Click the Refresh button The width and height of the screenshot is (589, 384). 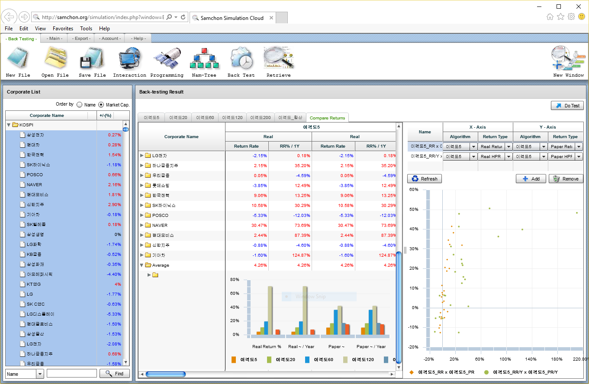pos(424,179)
